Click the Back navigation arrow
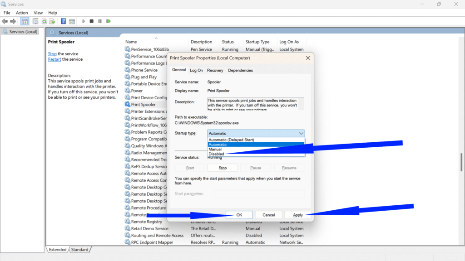The width and height of the screenshot is (465, 261). pyautogui.click(x=5, y=21)
